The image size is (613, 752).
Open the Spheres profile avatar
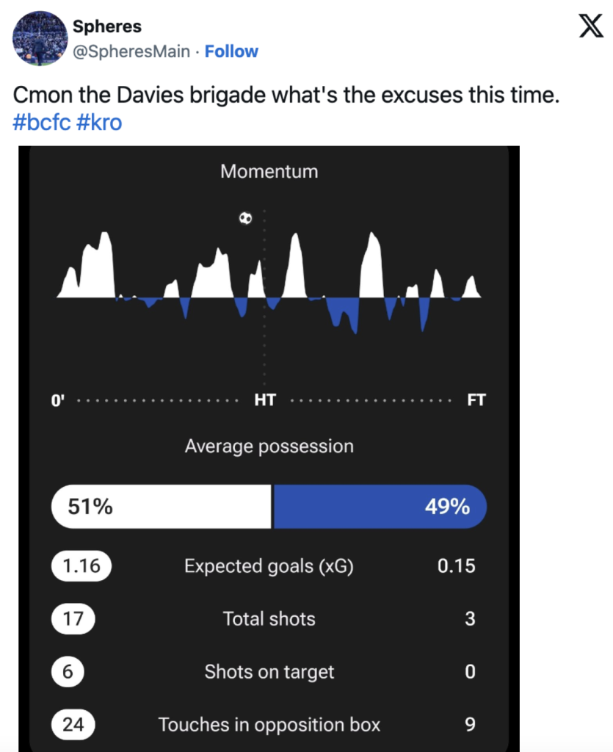40,39
